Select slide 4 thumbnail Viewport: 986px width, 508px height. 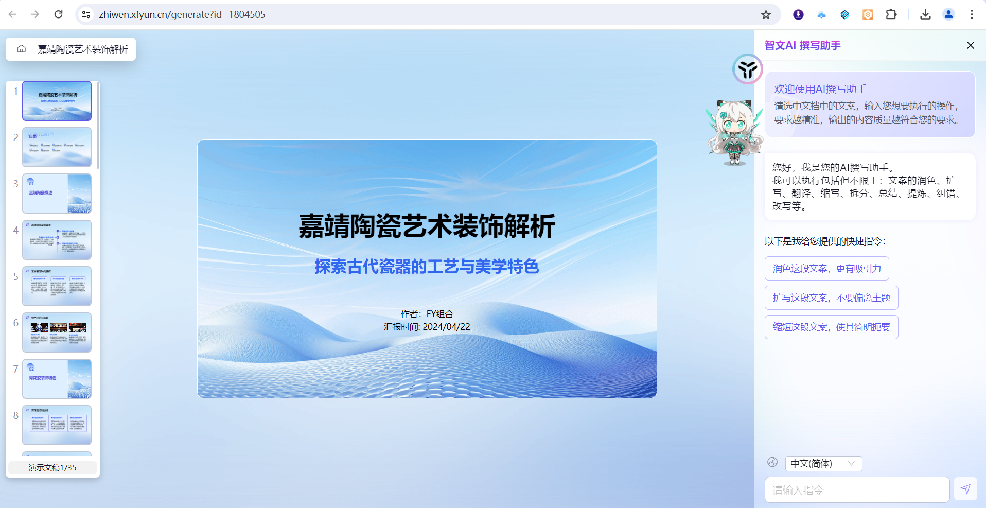pyautogui.click(x=57, y=240)
